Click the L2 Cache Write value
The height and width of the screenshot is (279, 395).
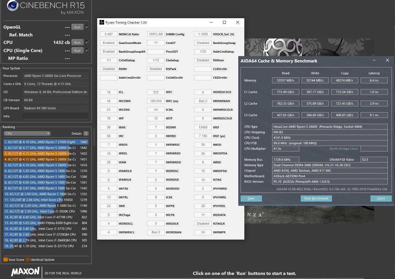(x=315, y=104)
